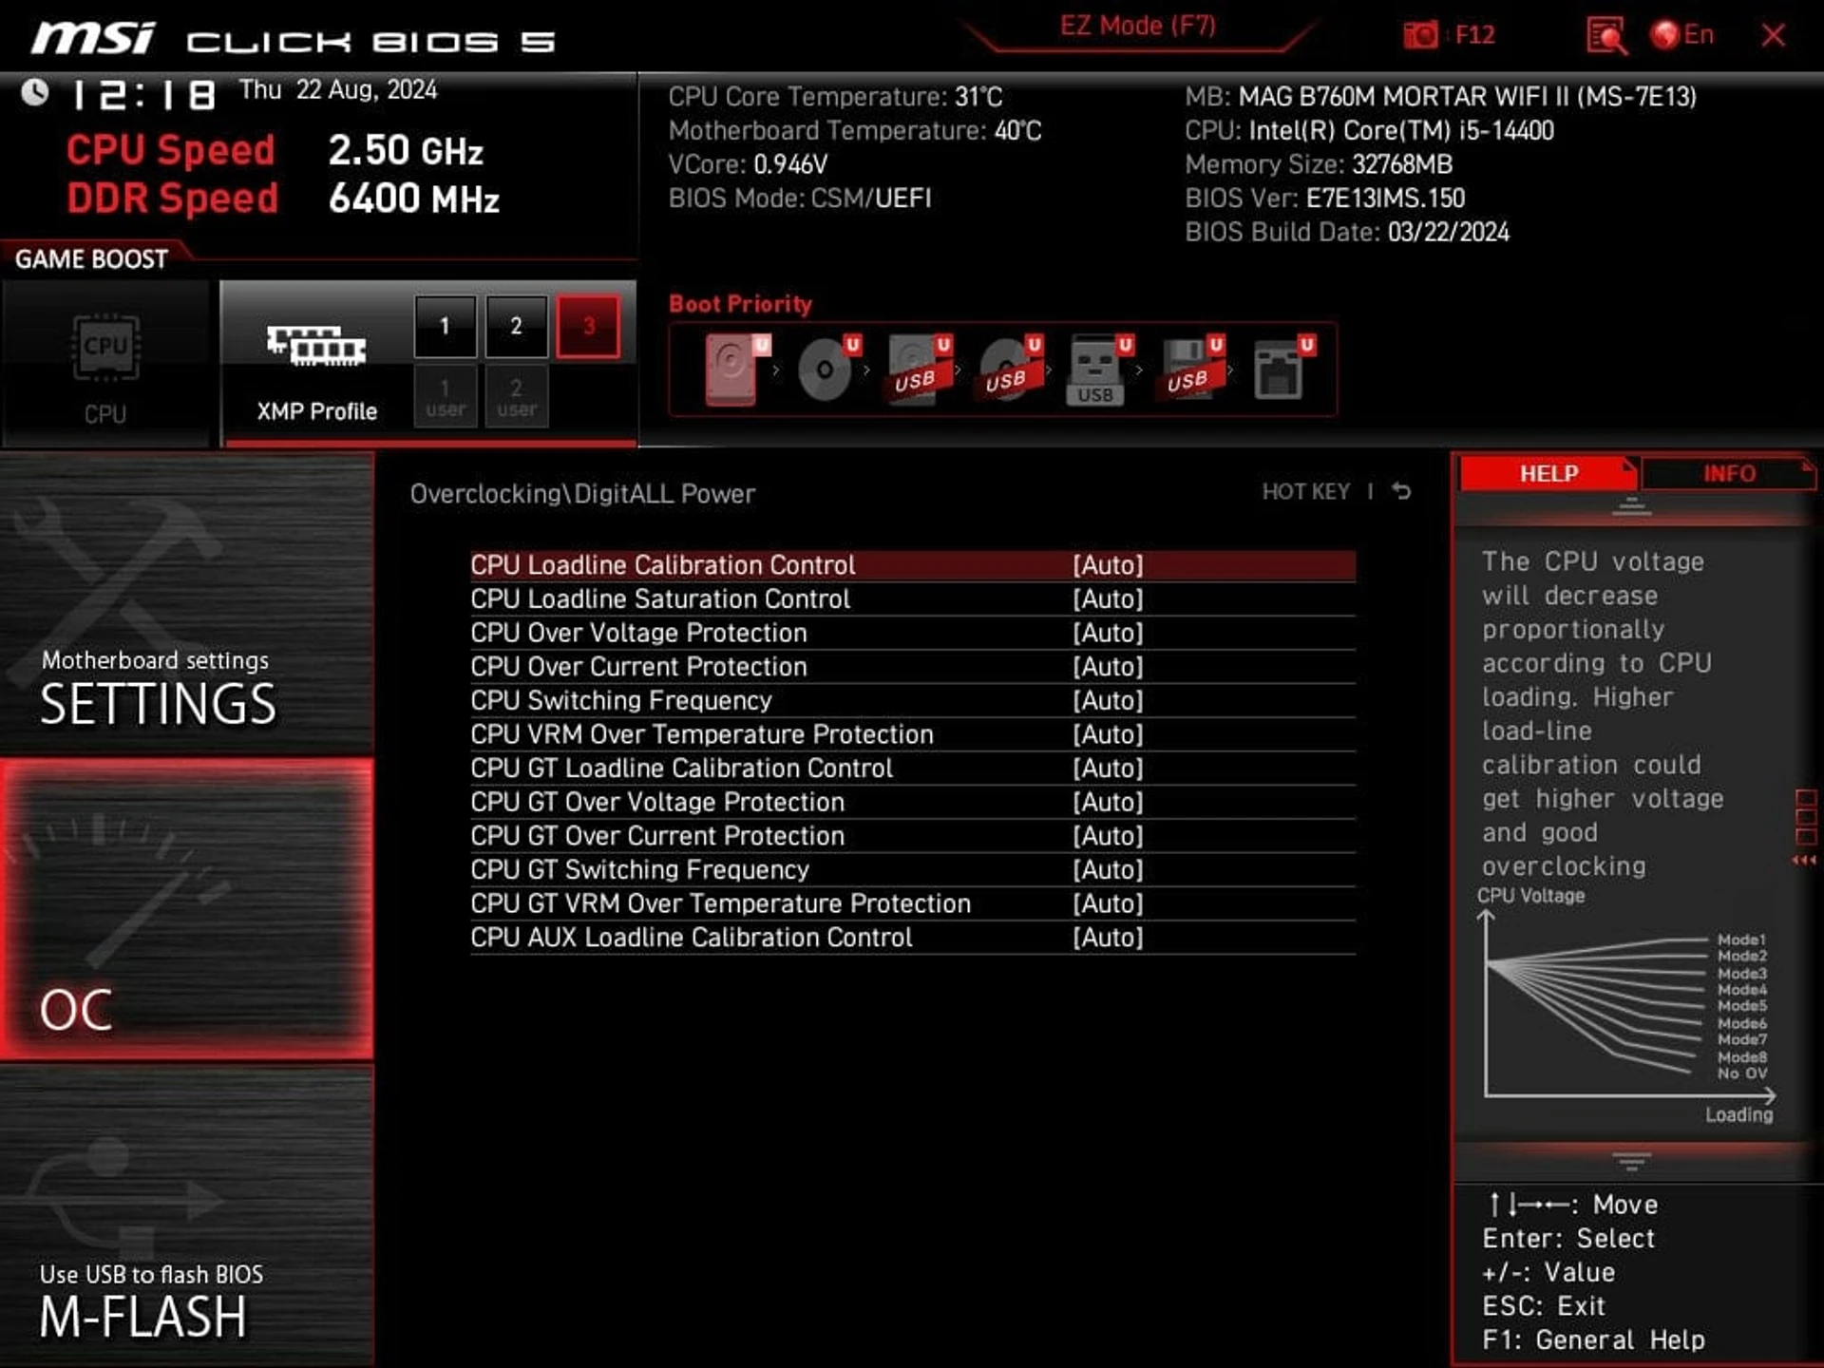Image resolution: width=1824 pixels, height=1368 pixels.
Task: Switch to the INFO tab
Action: click(1728, 473)
